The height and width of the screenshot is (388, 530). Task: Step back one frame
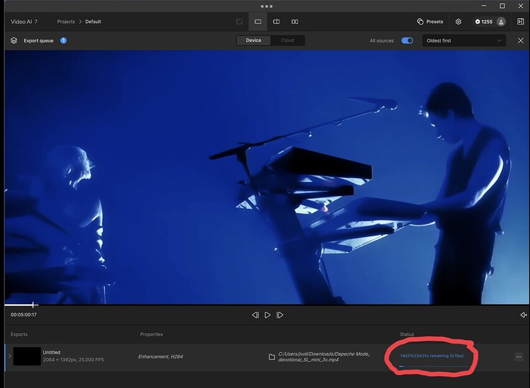pyautogui.click(x=255, y=315)
